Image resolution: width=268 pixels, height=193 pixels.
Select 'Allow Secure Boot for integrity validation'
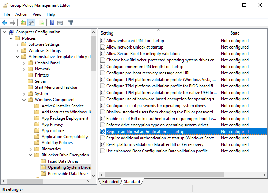[x=143, y=54]
